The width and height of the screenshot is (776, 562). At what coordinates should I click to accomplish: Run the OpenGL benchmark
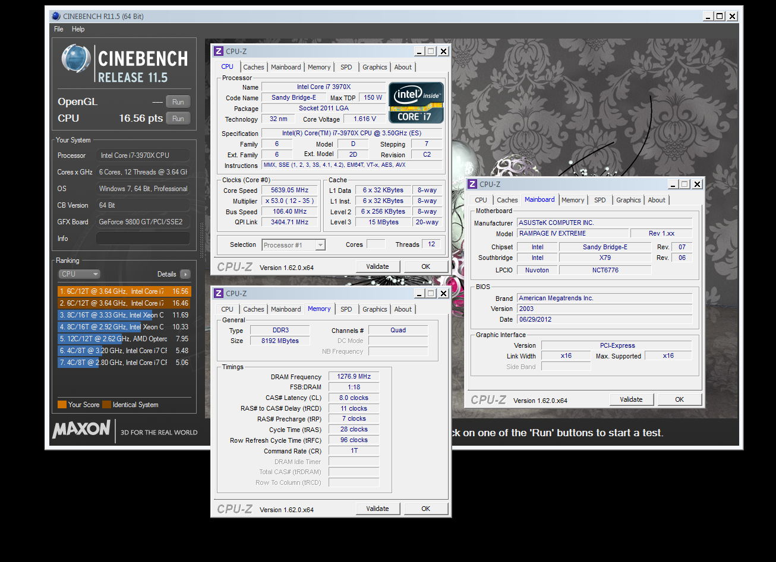(178, 102)
